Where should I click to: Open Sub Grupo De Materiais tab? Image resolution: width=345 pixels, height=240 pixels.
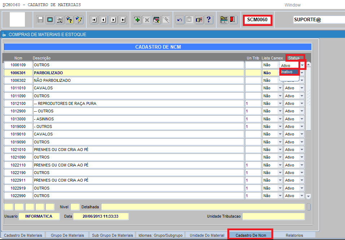pyautogui.click(x=113, y=235)
